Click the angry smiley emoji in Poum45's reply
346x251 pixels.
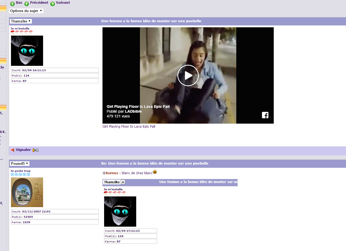coord(155,172)
